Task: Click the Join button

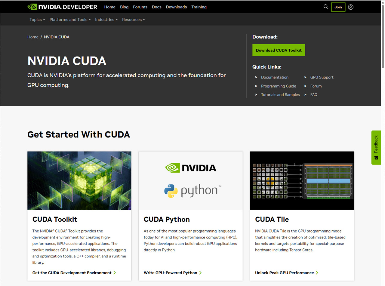Action: pyautogui.click(x=338, y=7)
